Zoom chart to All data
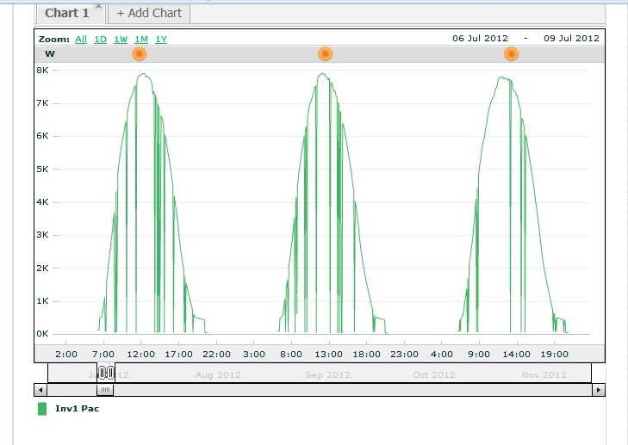 pyautogui.click(x=81, y=39)
